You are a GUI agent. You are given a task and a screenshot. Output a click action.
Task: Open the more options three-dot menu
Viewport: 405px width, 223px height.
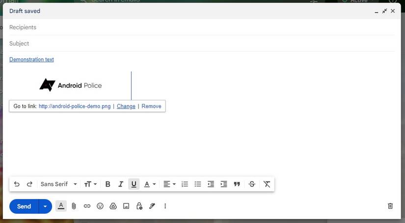tap(165, 206)
